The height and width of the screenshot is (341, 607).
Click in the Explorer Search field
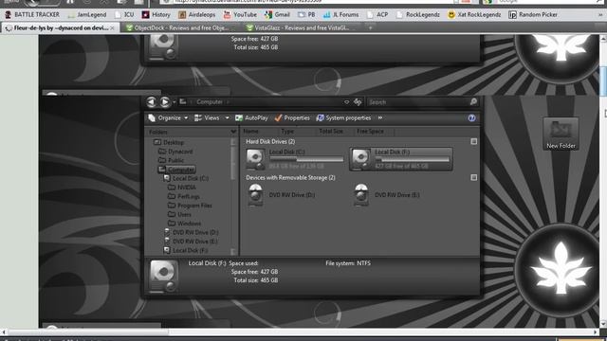tap(418, 102)
